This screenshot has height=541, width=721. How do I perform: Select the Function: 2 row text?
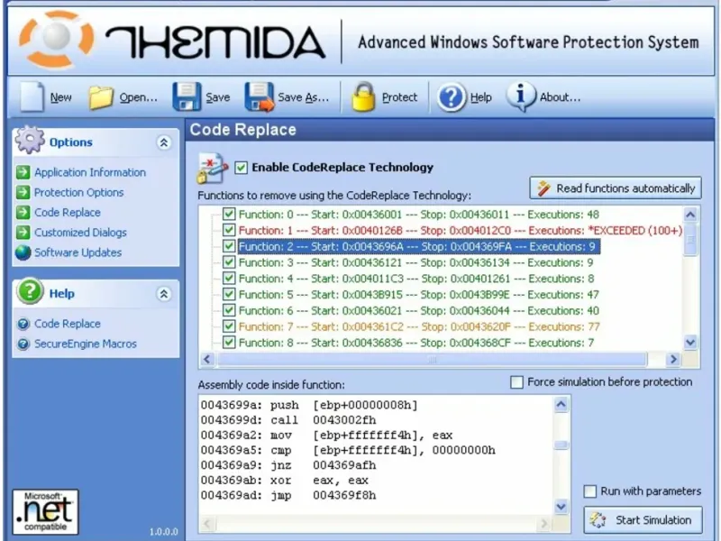(x=417, y=246)
